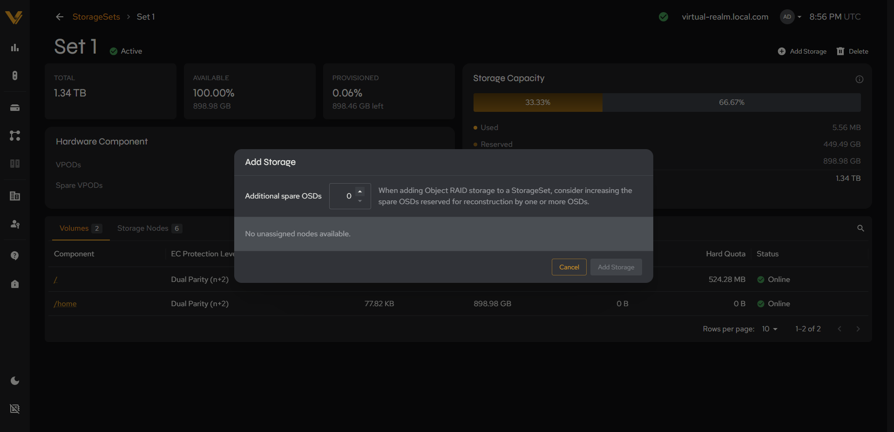The width and height of the screenshot is (894, 432).
Task: Open the StorageSets breadcrumb link
Action: point(96,17)
